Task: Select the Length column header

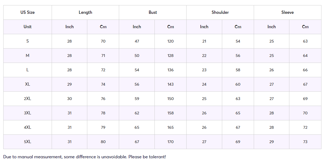Action: tap(85, 12)
